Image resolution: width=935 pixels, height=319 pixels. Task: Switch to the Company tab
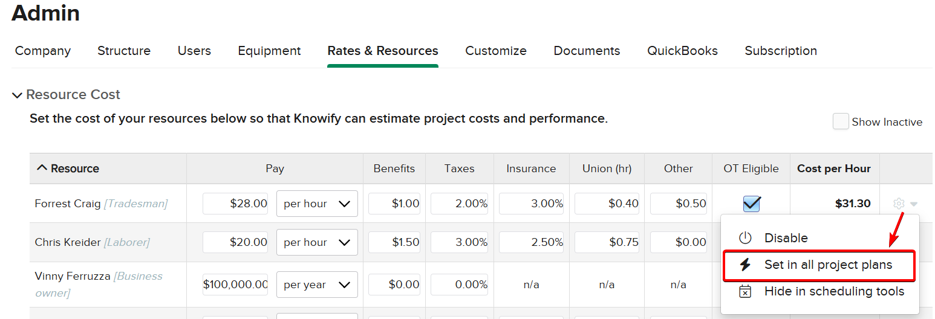(43, 51)
